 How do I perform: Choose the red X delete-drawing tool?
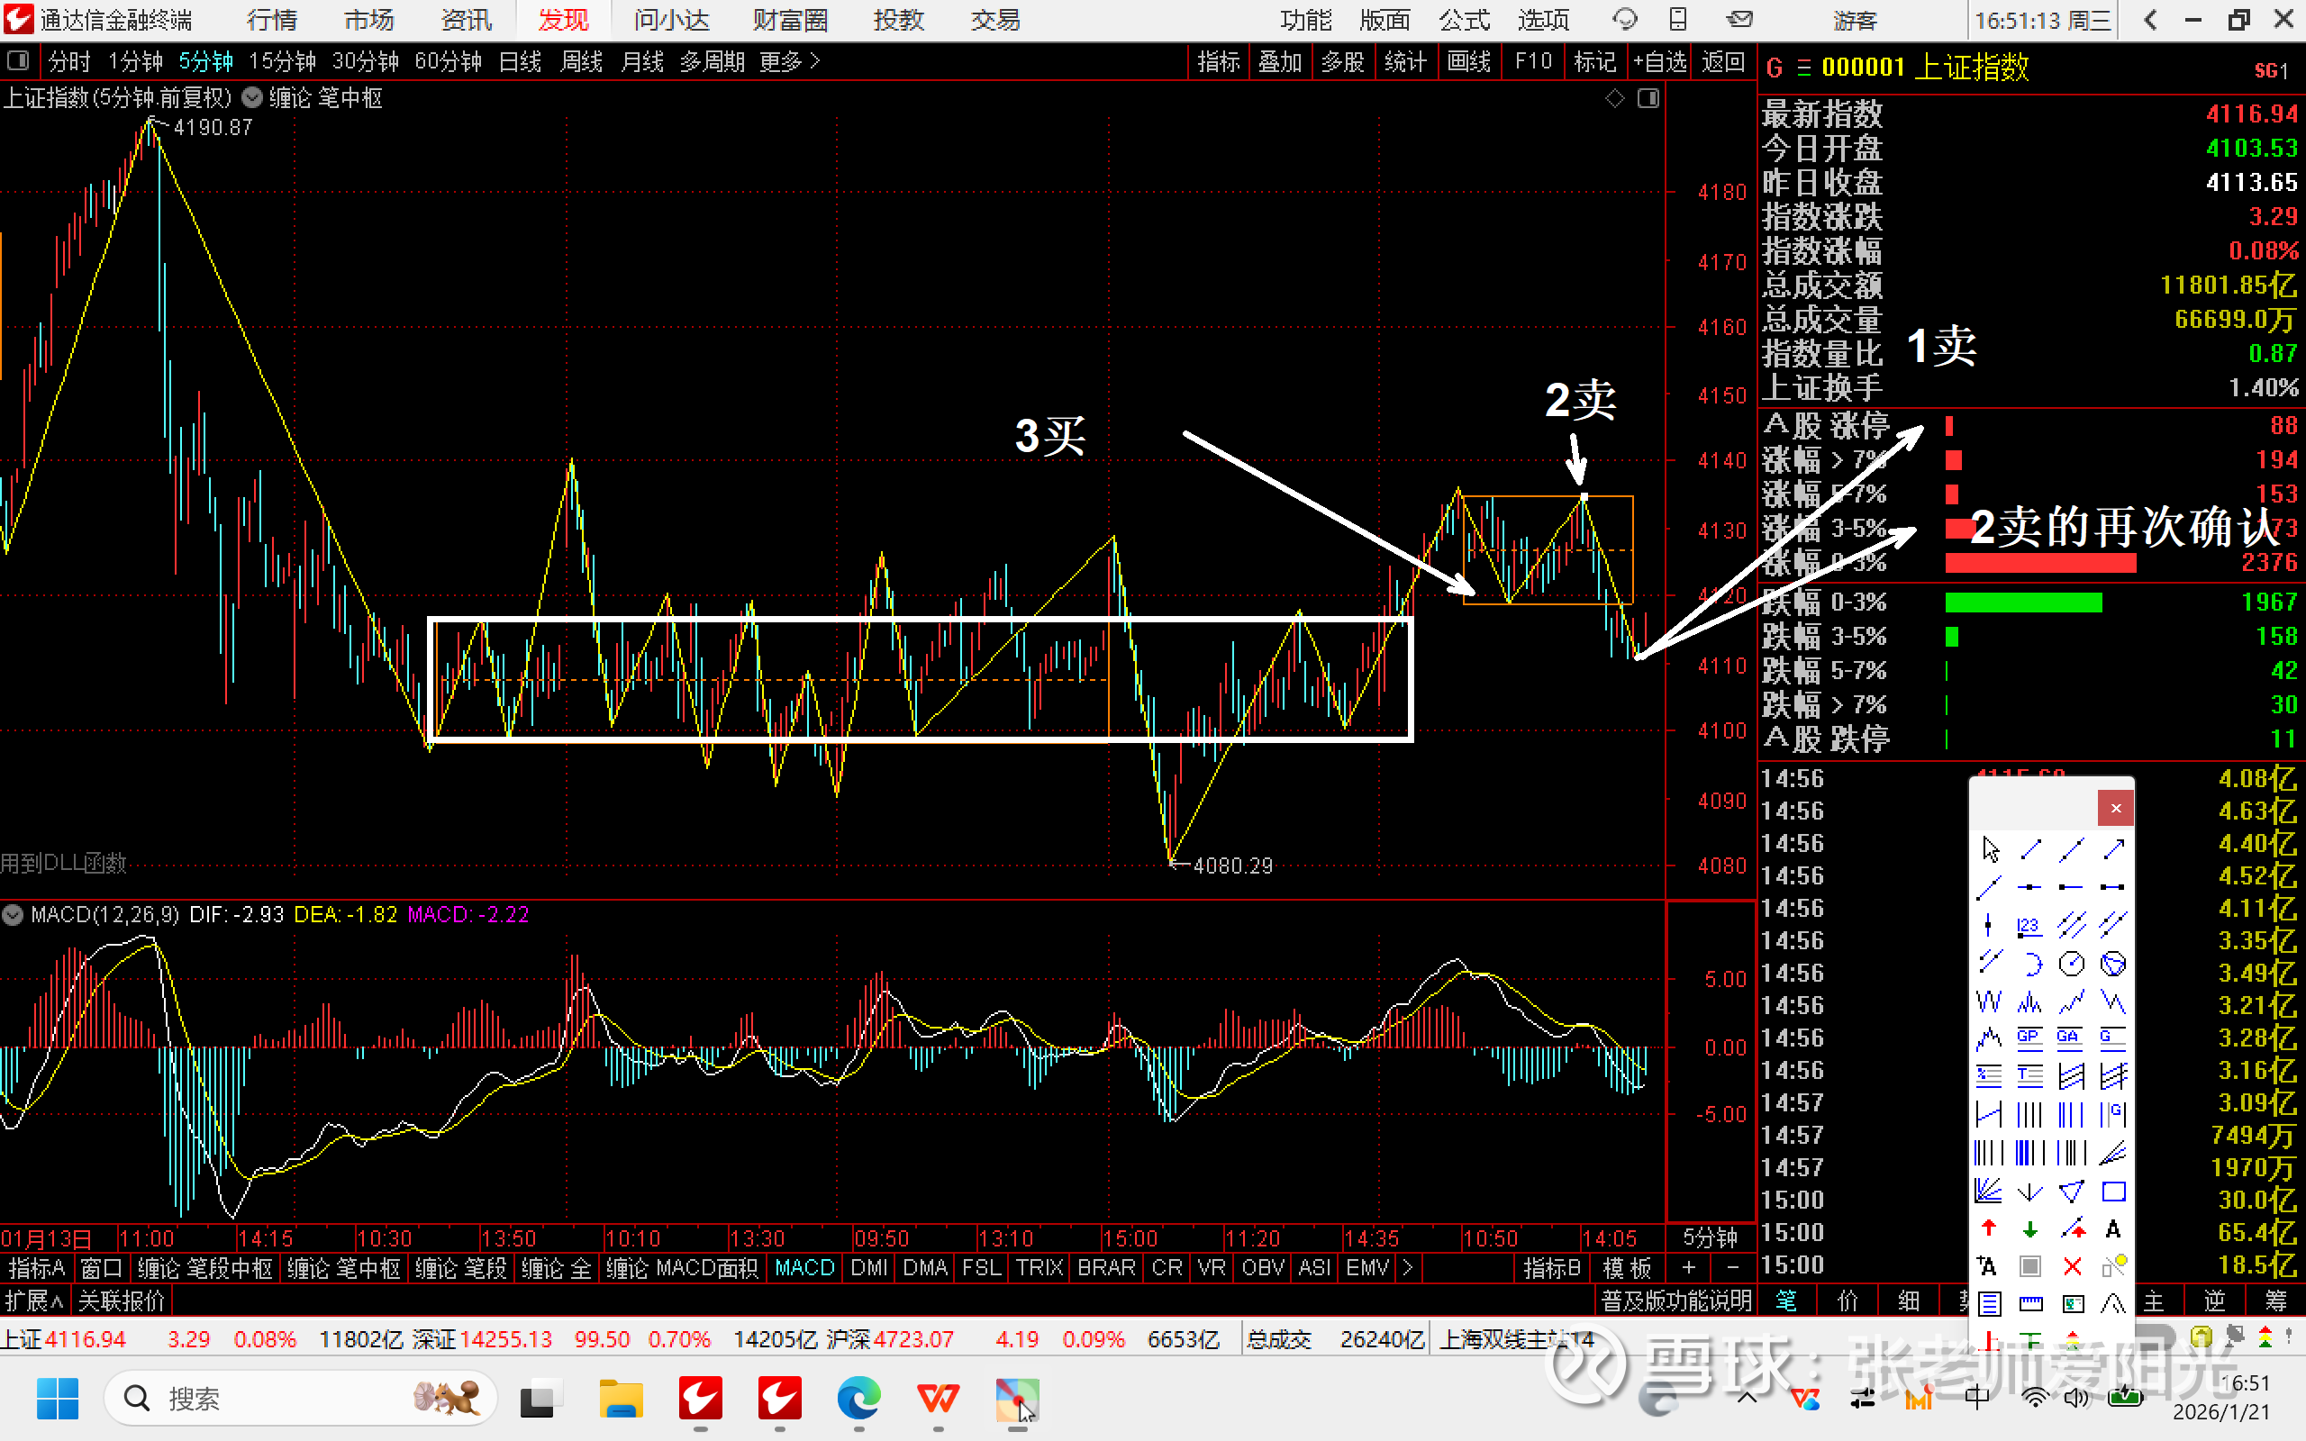[2072, 1266]
